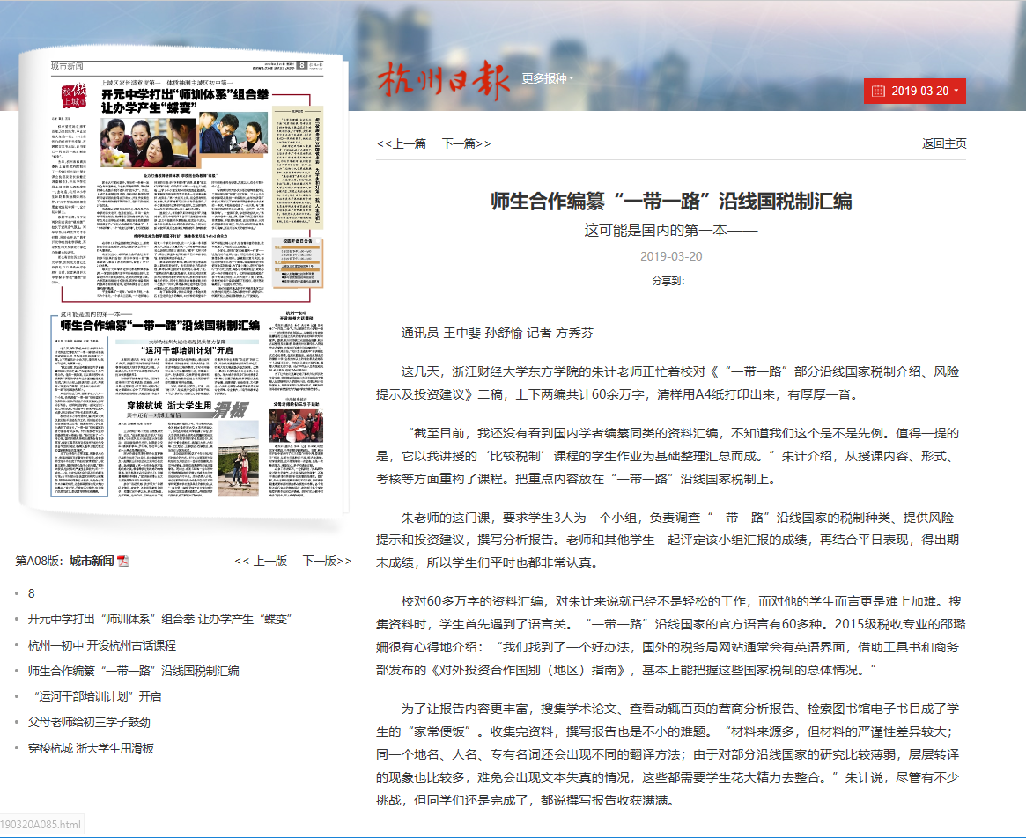This screenshot has height=838, width=1026.
Task: Open the PDF icon for page A08
Action: [122, 562]
